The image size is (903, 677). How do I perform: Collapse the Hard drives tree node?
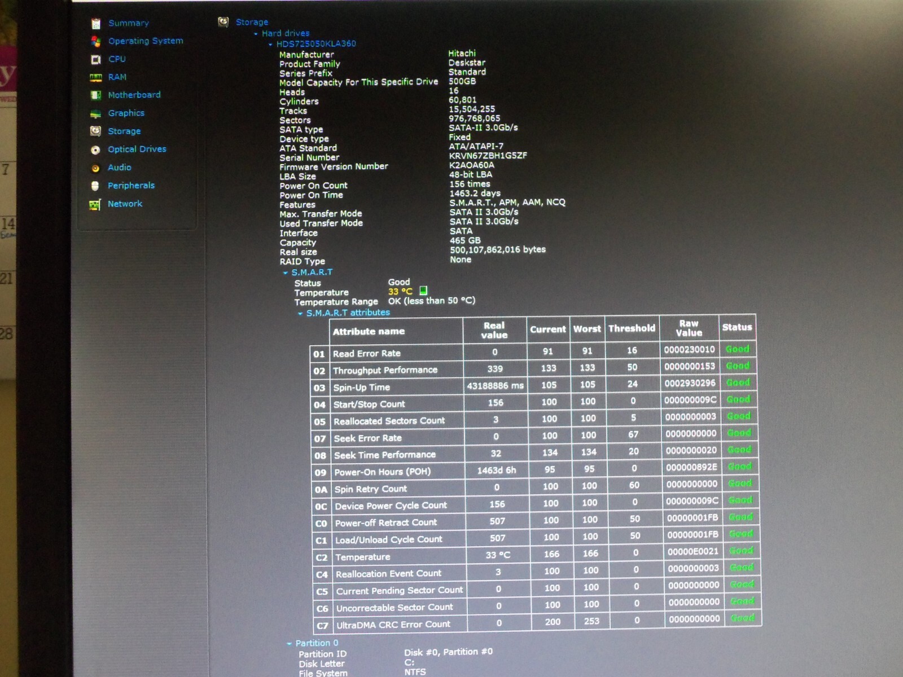pyautogui.click(x=256, y=34)
